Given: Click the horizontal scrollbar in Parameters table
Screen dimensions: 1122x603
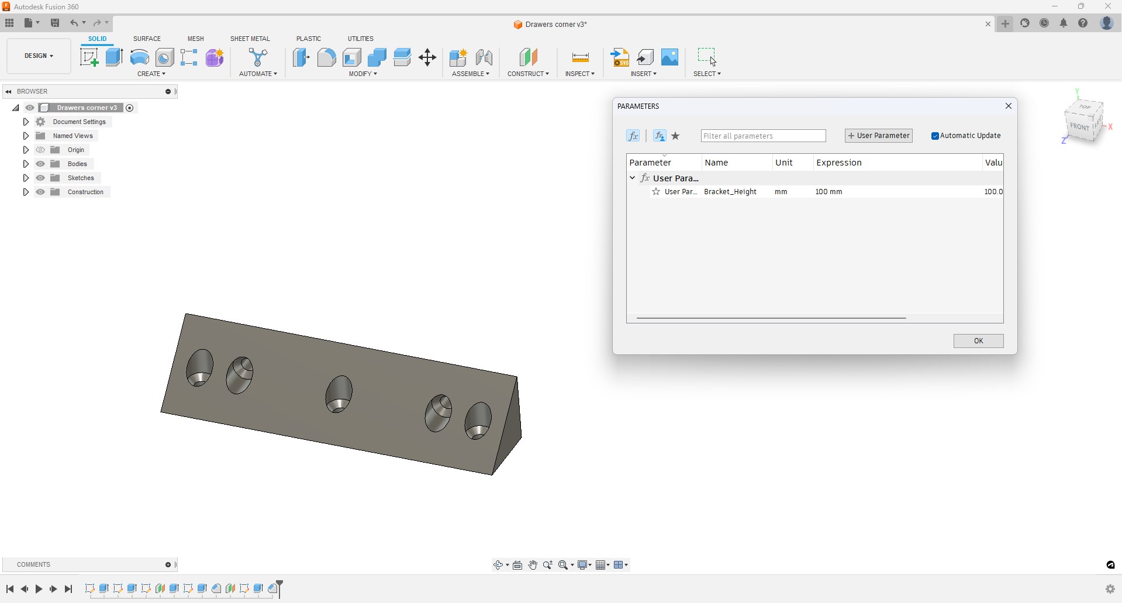Looking at the screenshot, I should tap(771, 318).
